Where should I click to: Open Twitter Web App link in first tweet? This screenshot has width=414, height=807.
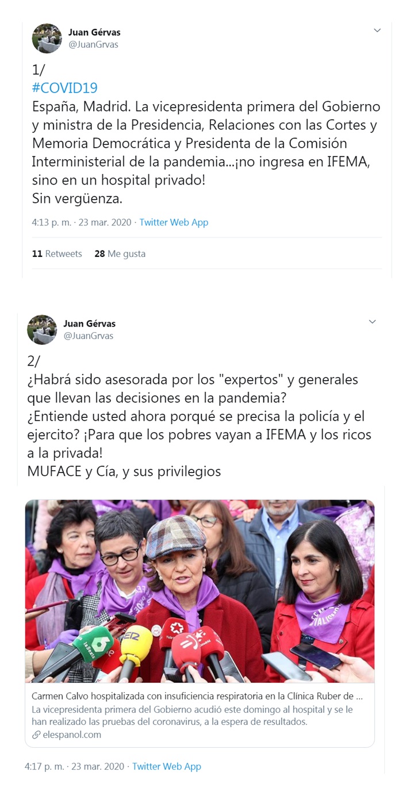[174, 222]
